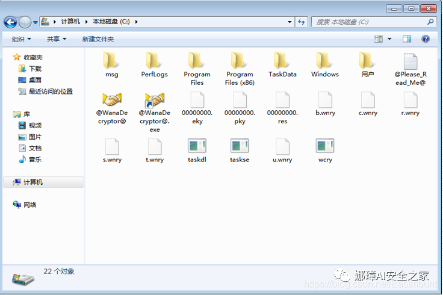
Task: Open the Help question mark button
Action: (426, 39)
